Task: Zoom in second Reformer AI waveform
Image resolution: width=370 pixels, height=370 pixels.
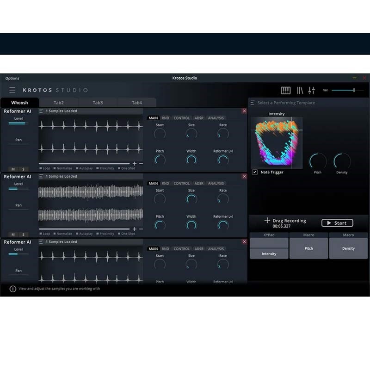Action: (135, 229)
